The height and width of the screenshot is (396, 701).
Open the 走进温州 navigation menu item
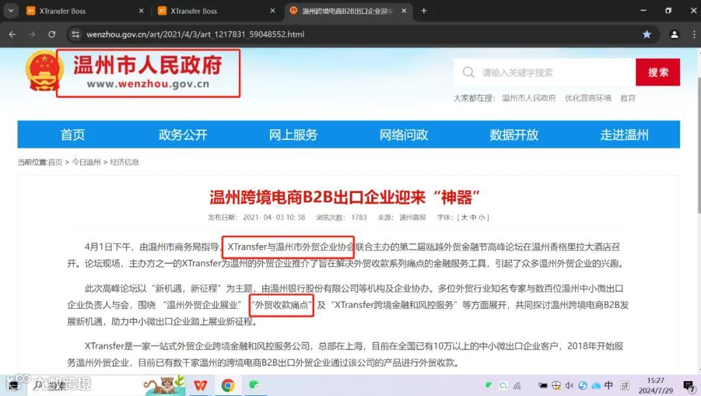pos(624,134)
